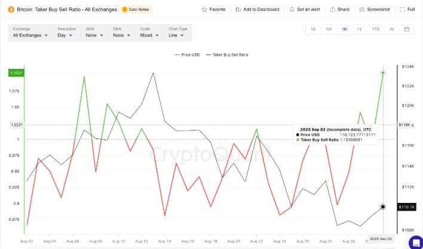Screen dimensions: 423x249
Task: Select the YTD time range
Action: (376, 29)
